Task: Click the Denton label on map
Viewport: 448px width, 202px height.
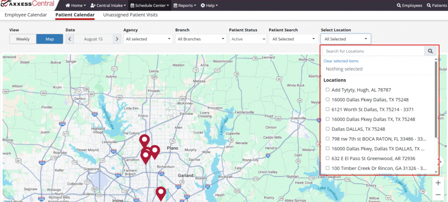Action: pyautogui.click(x=79, y=98)
